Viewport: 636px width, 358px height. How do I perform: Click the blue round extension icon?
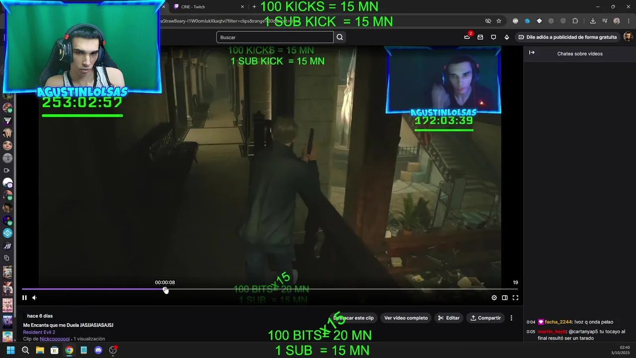(527, 21)
